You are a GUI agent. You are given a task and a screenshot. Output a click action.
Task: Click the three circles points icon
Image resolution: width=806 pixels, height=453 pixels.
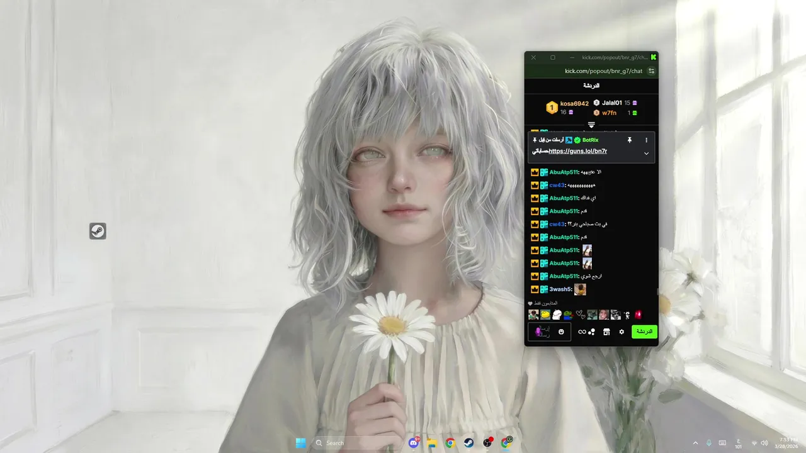(x=591, y=332)
